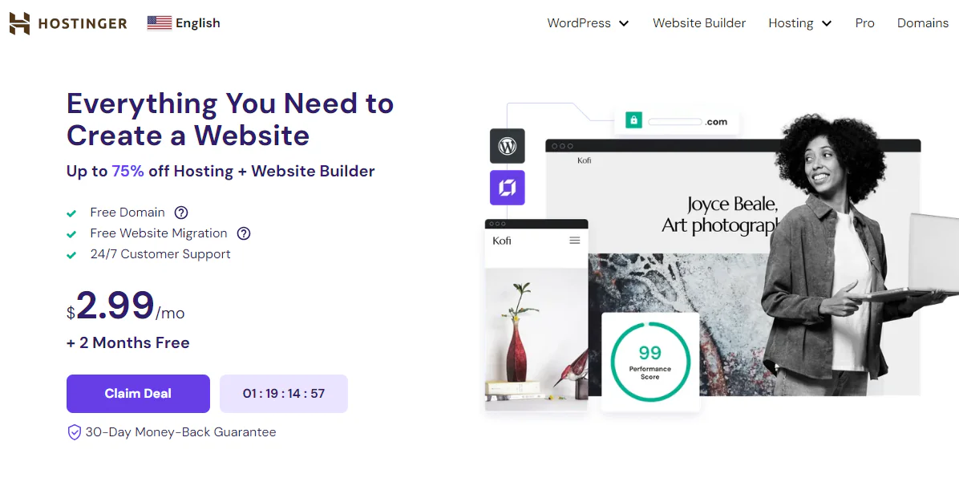Go to the Domains menu item

(922, 23)
